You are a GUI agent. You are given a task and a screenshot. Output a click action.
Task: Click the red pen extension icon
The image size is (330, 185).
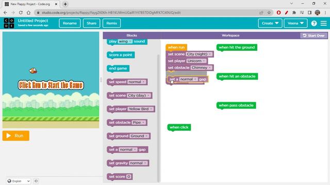tap(287, 12)
